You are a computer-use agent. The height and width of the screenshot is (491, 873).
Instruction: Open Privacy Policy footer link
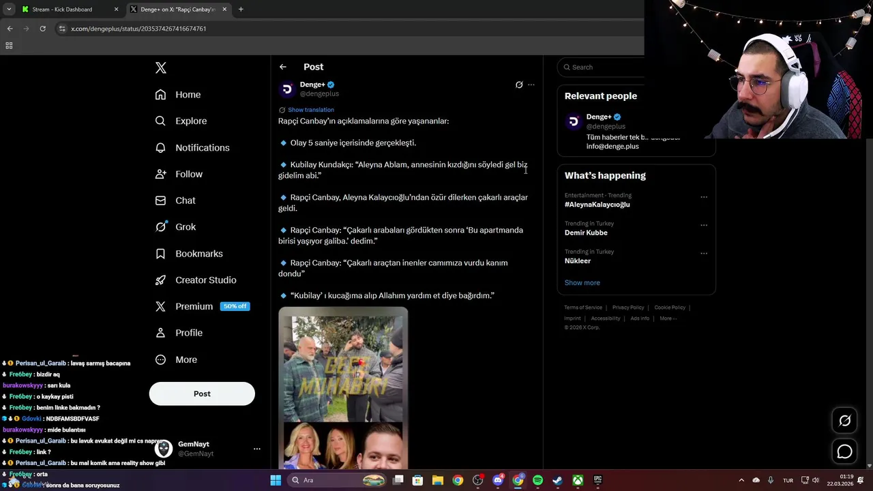628,308
